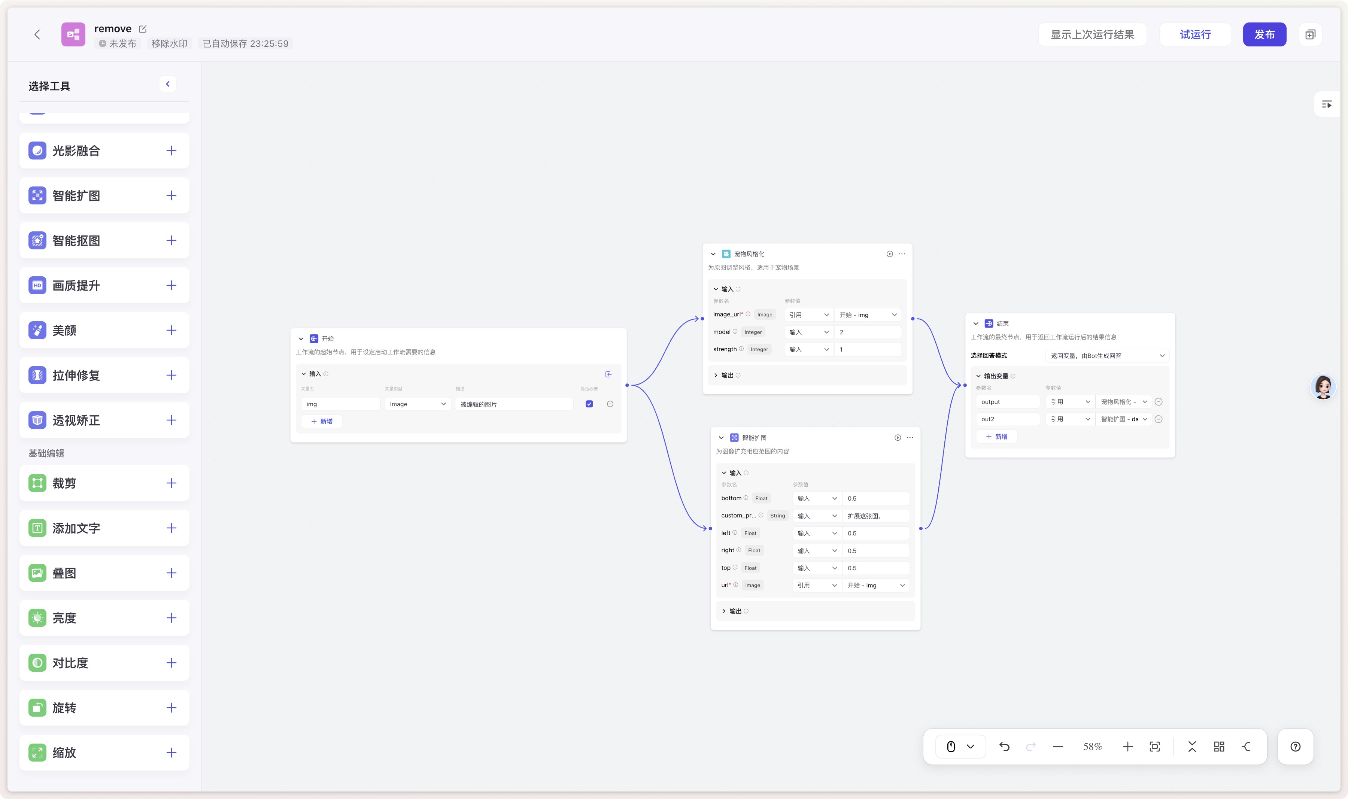Add the 智能抠图 tool

click(171, 240)
